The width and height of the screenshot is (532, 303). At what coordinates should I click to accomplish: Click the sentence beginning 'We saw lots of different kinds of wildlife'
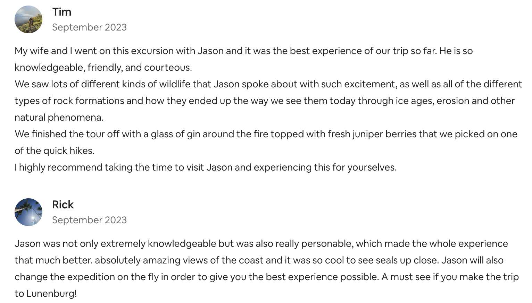pos(268,101)
